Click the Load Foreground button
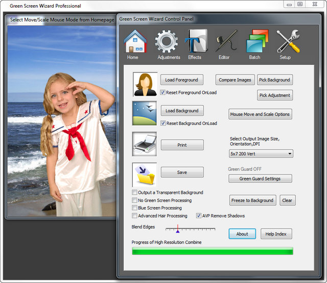This screenshot has height=283, width=327. [x=182, y=80]
